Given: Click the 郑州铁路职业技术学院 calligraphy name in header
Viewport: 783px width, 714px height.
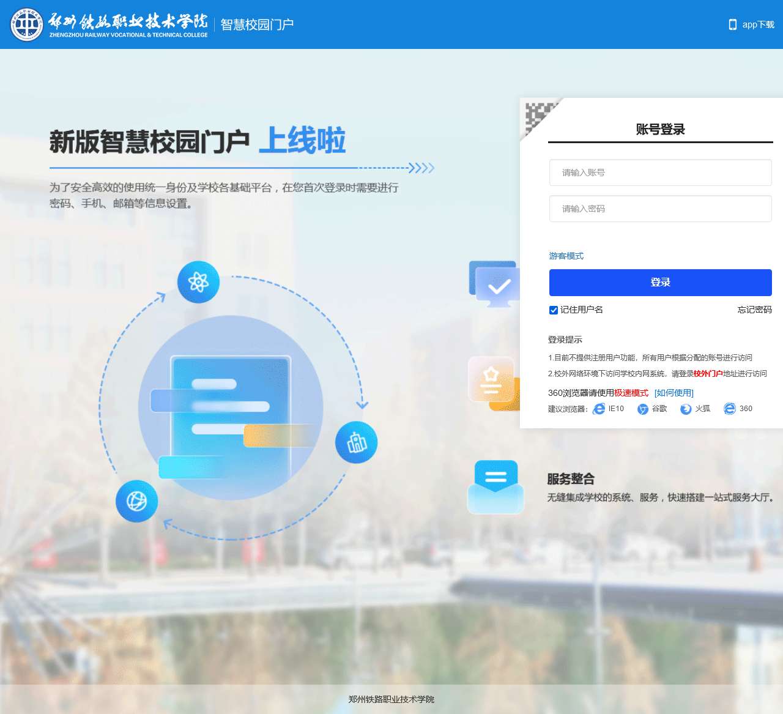Looking at the screenshot, I should click(128, 21).
